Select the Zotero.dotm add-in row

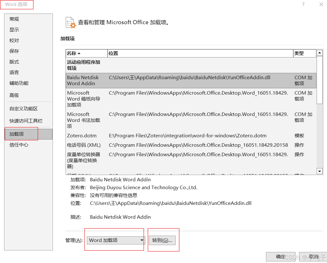pyautogui.click(x=191, y=136)
